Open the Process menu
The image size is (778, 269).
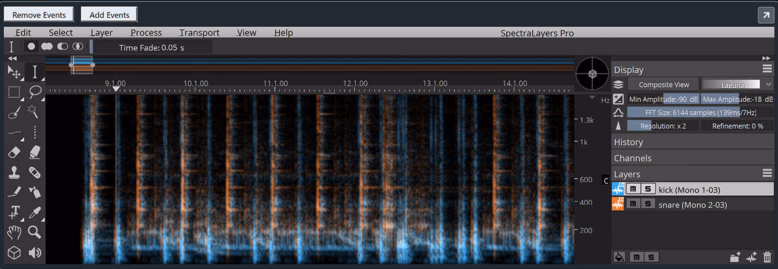[x=146, y=33]
